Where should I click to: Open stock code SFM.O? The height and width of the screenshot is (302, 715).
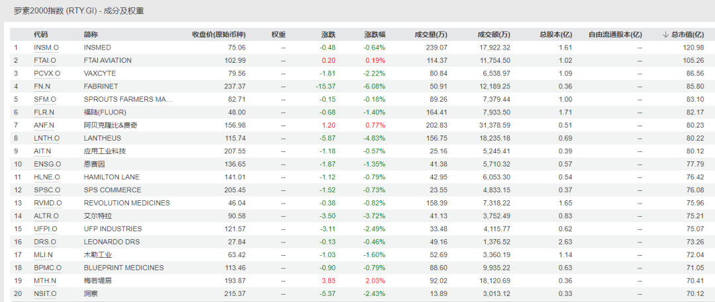tap(45, 99)
